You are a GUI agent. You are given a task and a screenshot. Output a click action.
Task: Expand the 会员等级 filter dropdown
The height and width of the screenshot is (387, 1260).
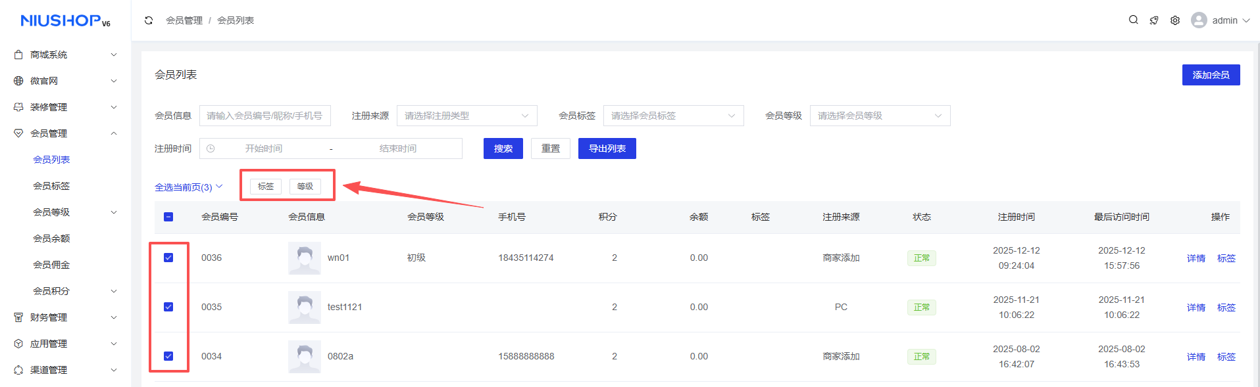[x=880, y=116]
